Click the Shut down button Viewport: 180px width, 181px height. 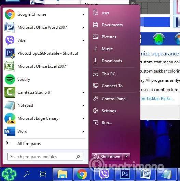coord(107,157)
